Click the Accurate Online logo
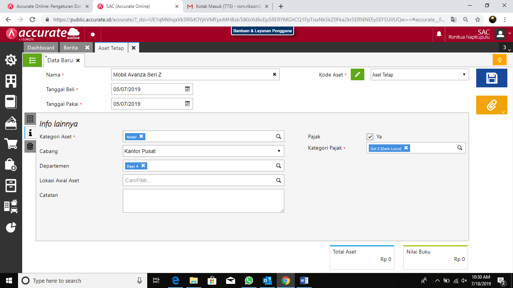This screenshot has height=288, width=513. tap(43, 34)
